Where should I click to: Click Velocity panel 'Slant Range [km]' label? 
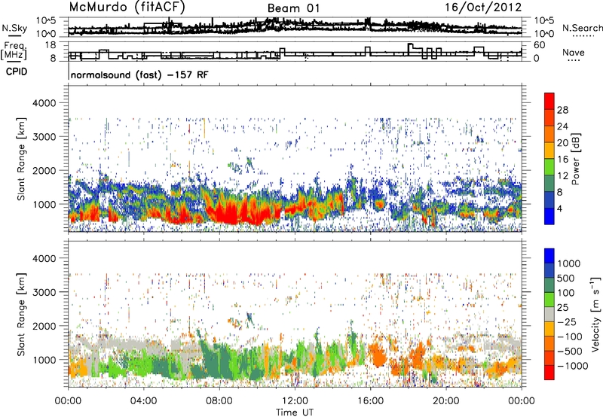tap(21, 314)
